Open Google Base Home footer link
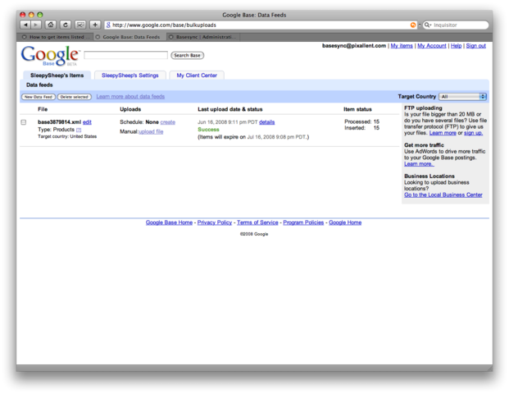Viewport: 509px width, 394px height. point(169,222)
